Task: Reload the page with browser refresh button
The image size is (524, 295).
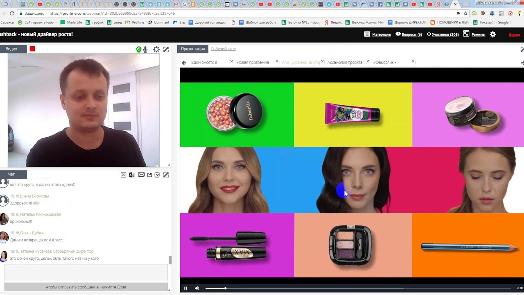Action: pos(11,14)
